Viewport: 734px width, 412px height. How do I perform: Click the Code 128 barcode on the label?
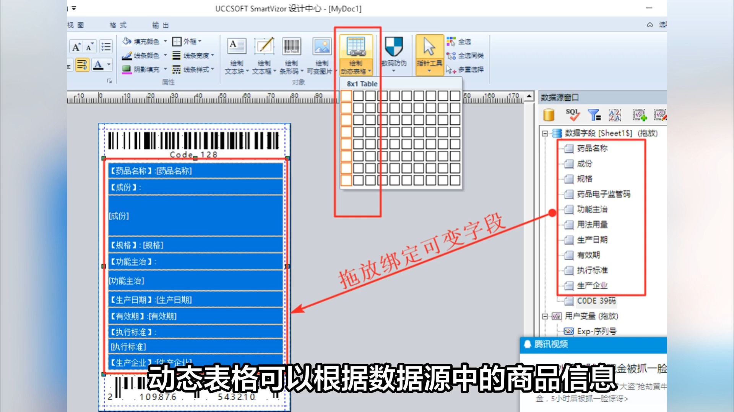pos(194,145)
